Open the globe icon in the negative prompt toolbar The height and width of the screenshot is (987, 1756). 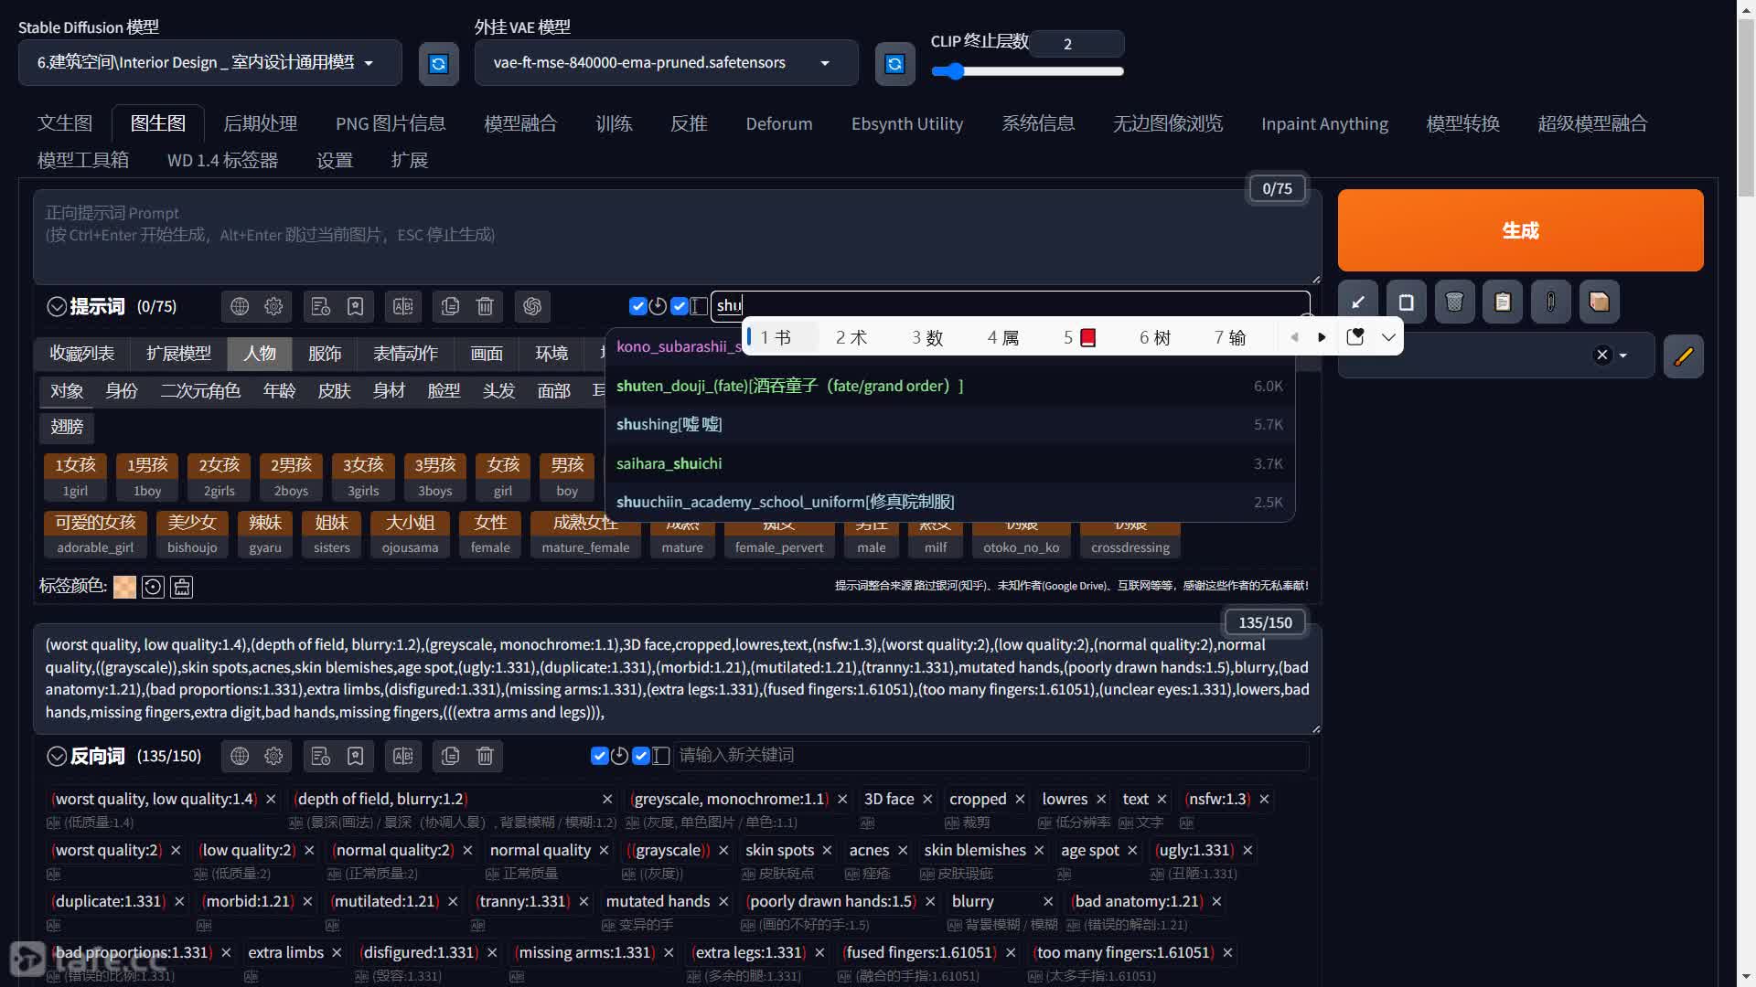tap(240, 757)
